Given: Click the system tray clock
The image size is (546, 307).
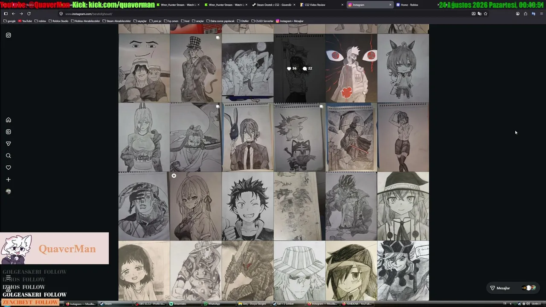Looking at the screenshot, I should [x=536, y=304].
